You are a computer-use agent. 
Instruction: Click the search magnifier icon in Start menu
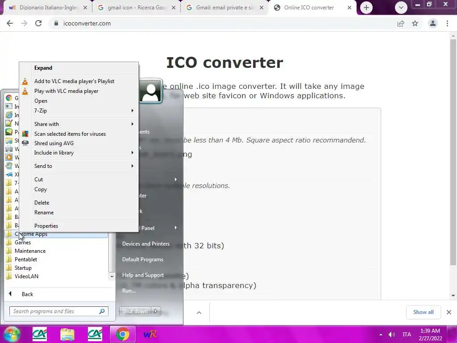(102, 311)
